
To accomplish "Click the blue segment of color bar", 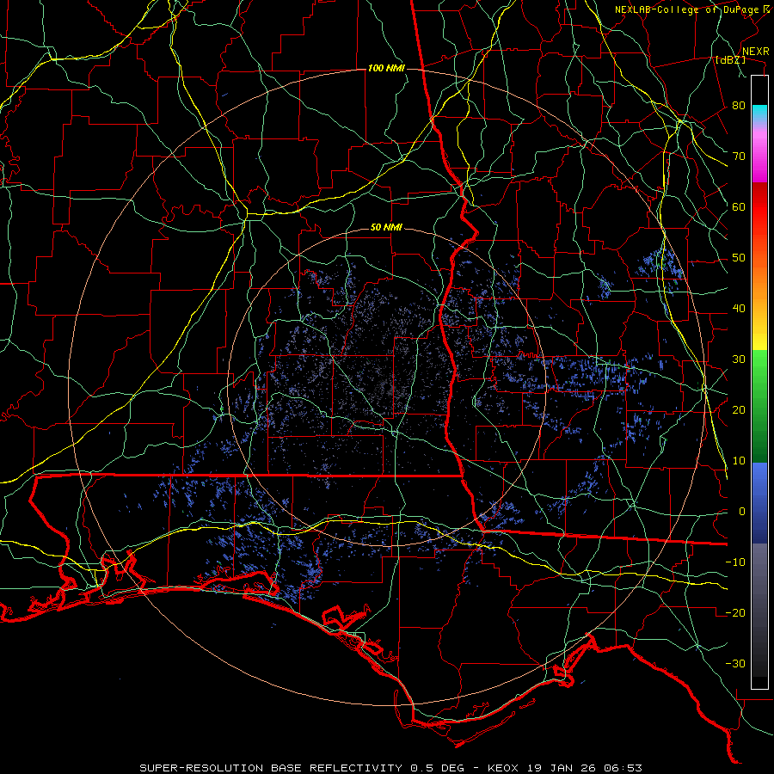I will click(759, 502).
